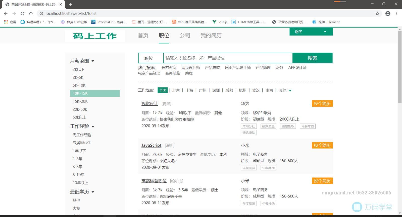This screenshot has width=402, height=217.
Task: Open Chrome profile avatar icon
Action: pyautogui.click(x=388, y=14)
